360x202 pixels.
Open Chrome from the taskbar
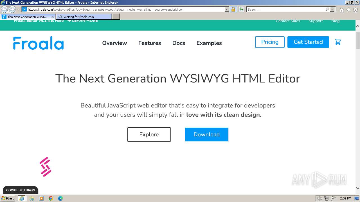[51, 198]
